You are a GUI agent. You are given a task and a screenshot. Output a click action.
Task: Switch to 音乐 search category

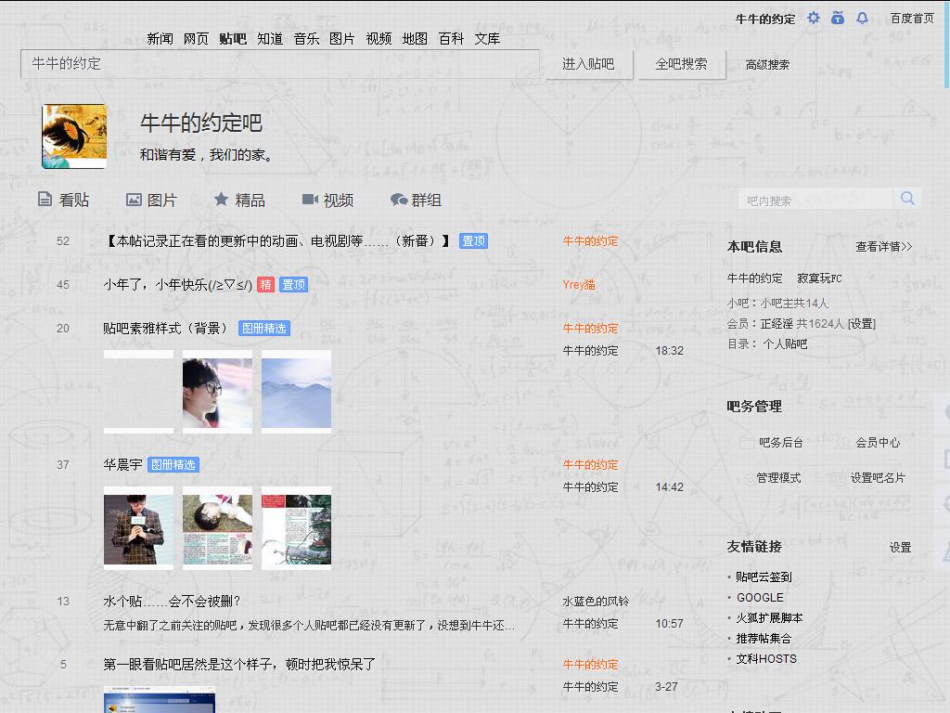click(306, 40)
